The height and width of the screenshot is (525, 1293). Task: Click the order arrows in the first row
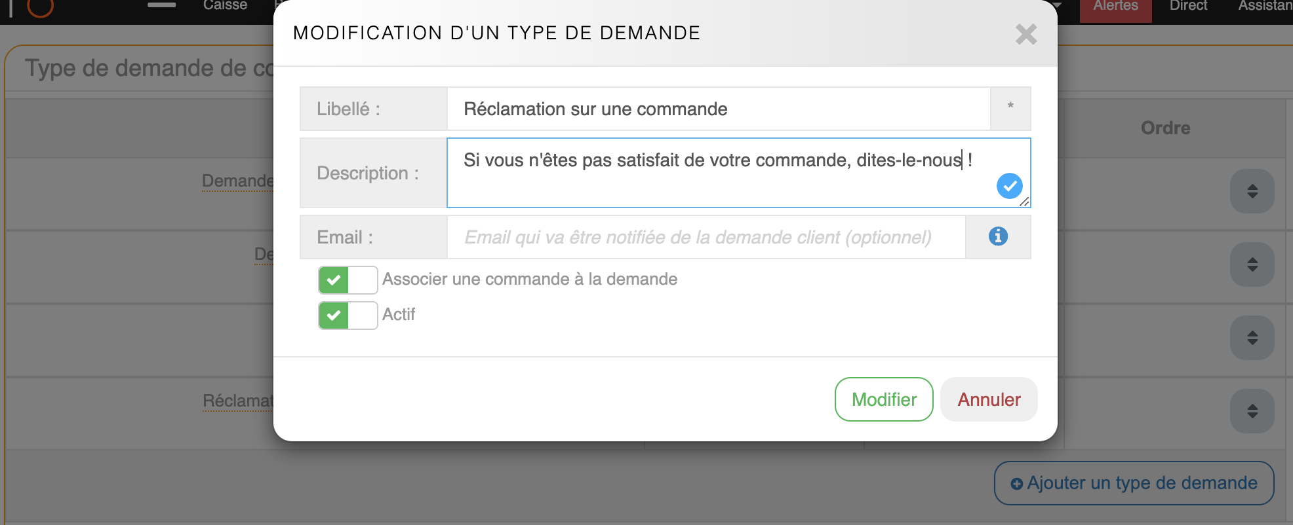(x=1252, y=191)
